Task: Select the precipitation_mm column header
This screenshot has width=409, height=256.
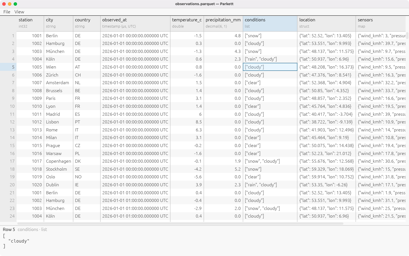Action: [x=223, y=23]
